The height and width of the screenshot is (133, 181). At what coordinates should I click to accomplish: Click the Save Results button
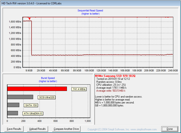coord(14,129)
